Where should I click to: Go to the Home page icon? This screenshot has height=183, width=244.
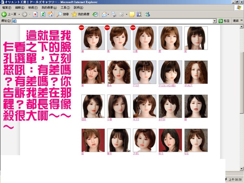tap(50, 14)
